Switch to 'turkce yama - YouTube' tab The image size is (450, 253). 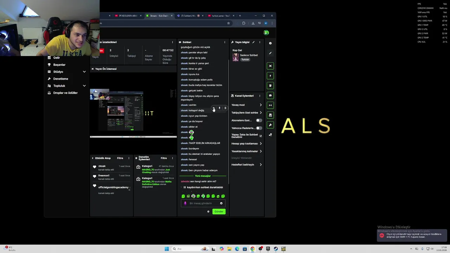tap(221, 16)
